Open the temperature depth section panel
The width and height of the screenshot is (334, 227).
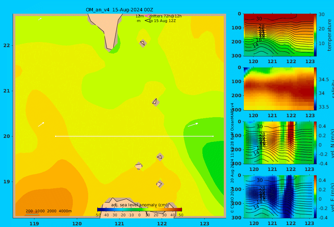pos(279,35)
